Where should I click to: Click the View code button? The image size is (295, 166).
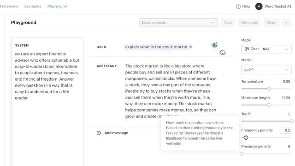[x=249, y=23]
